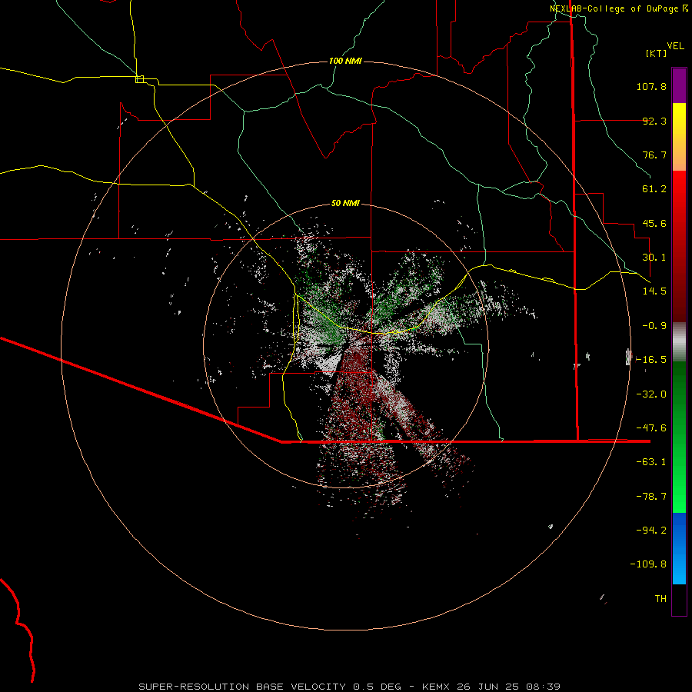Click the [KT] units label
This screenshot has width=692, height=692.
click(656, 53)
